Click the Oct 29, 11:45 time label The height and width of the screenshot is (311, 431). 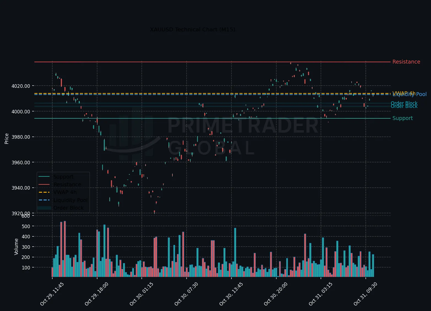(x=52, y=294)
